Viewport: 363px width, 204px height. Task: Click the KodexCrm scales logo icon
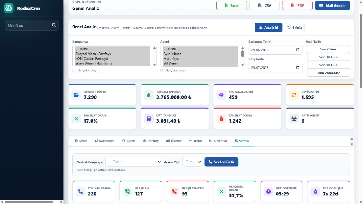(x=9, y=8)
